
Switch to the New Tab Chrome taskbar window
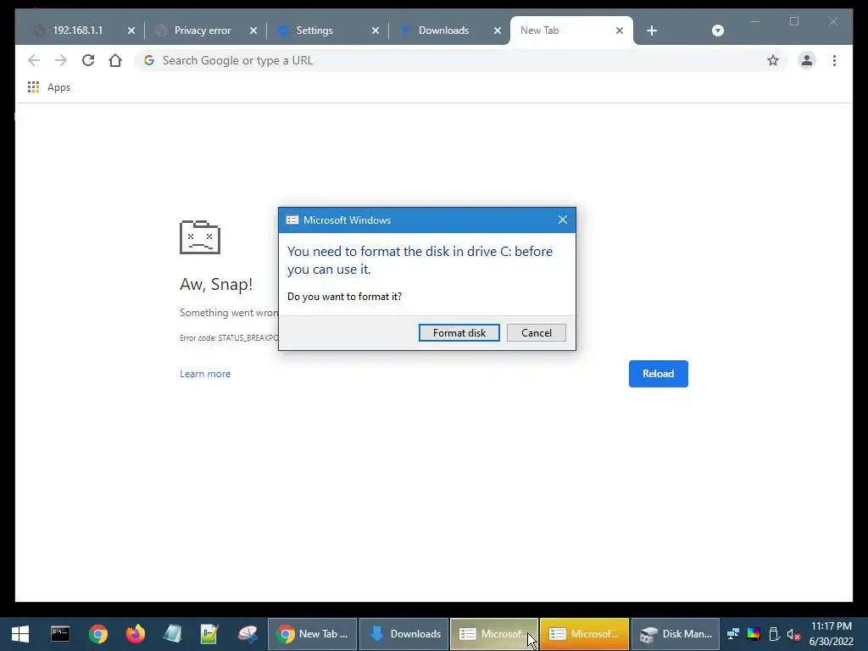pyautogui.click(x=313, y=634)
